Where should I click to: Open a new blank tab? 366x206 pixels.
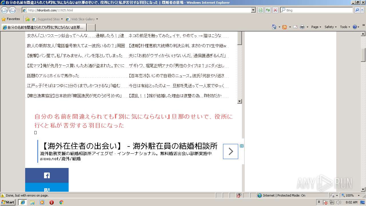[x=91, y=27]
